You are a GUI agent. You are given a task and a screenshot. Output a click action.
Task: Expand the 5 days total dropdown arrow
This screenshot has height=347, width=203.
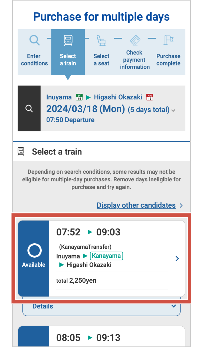(x=173, y=111)
